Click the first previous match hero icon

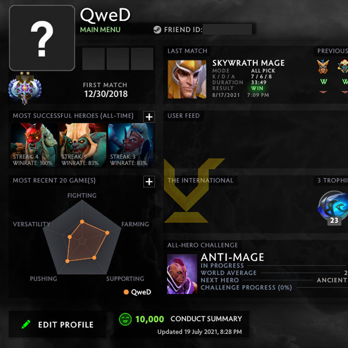tap(323, 67)
